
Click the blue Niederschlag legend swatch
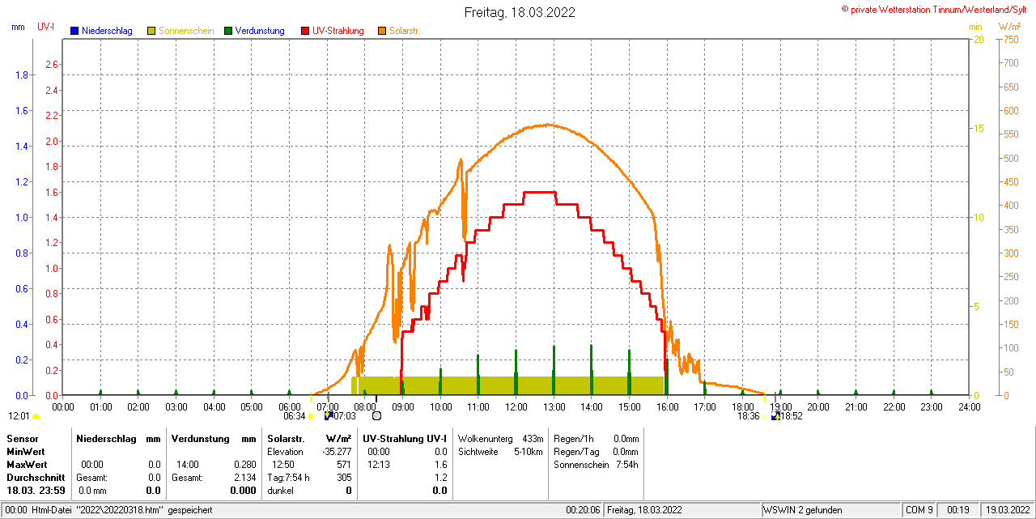74,31
